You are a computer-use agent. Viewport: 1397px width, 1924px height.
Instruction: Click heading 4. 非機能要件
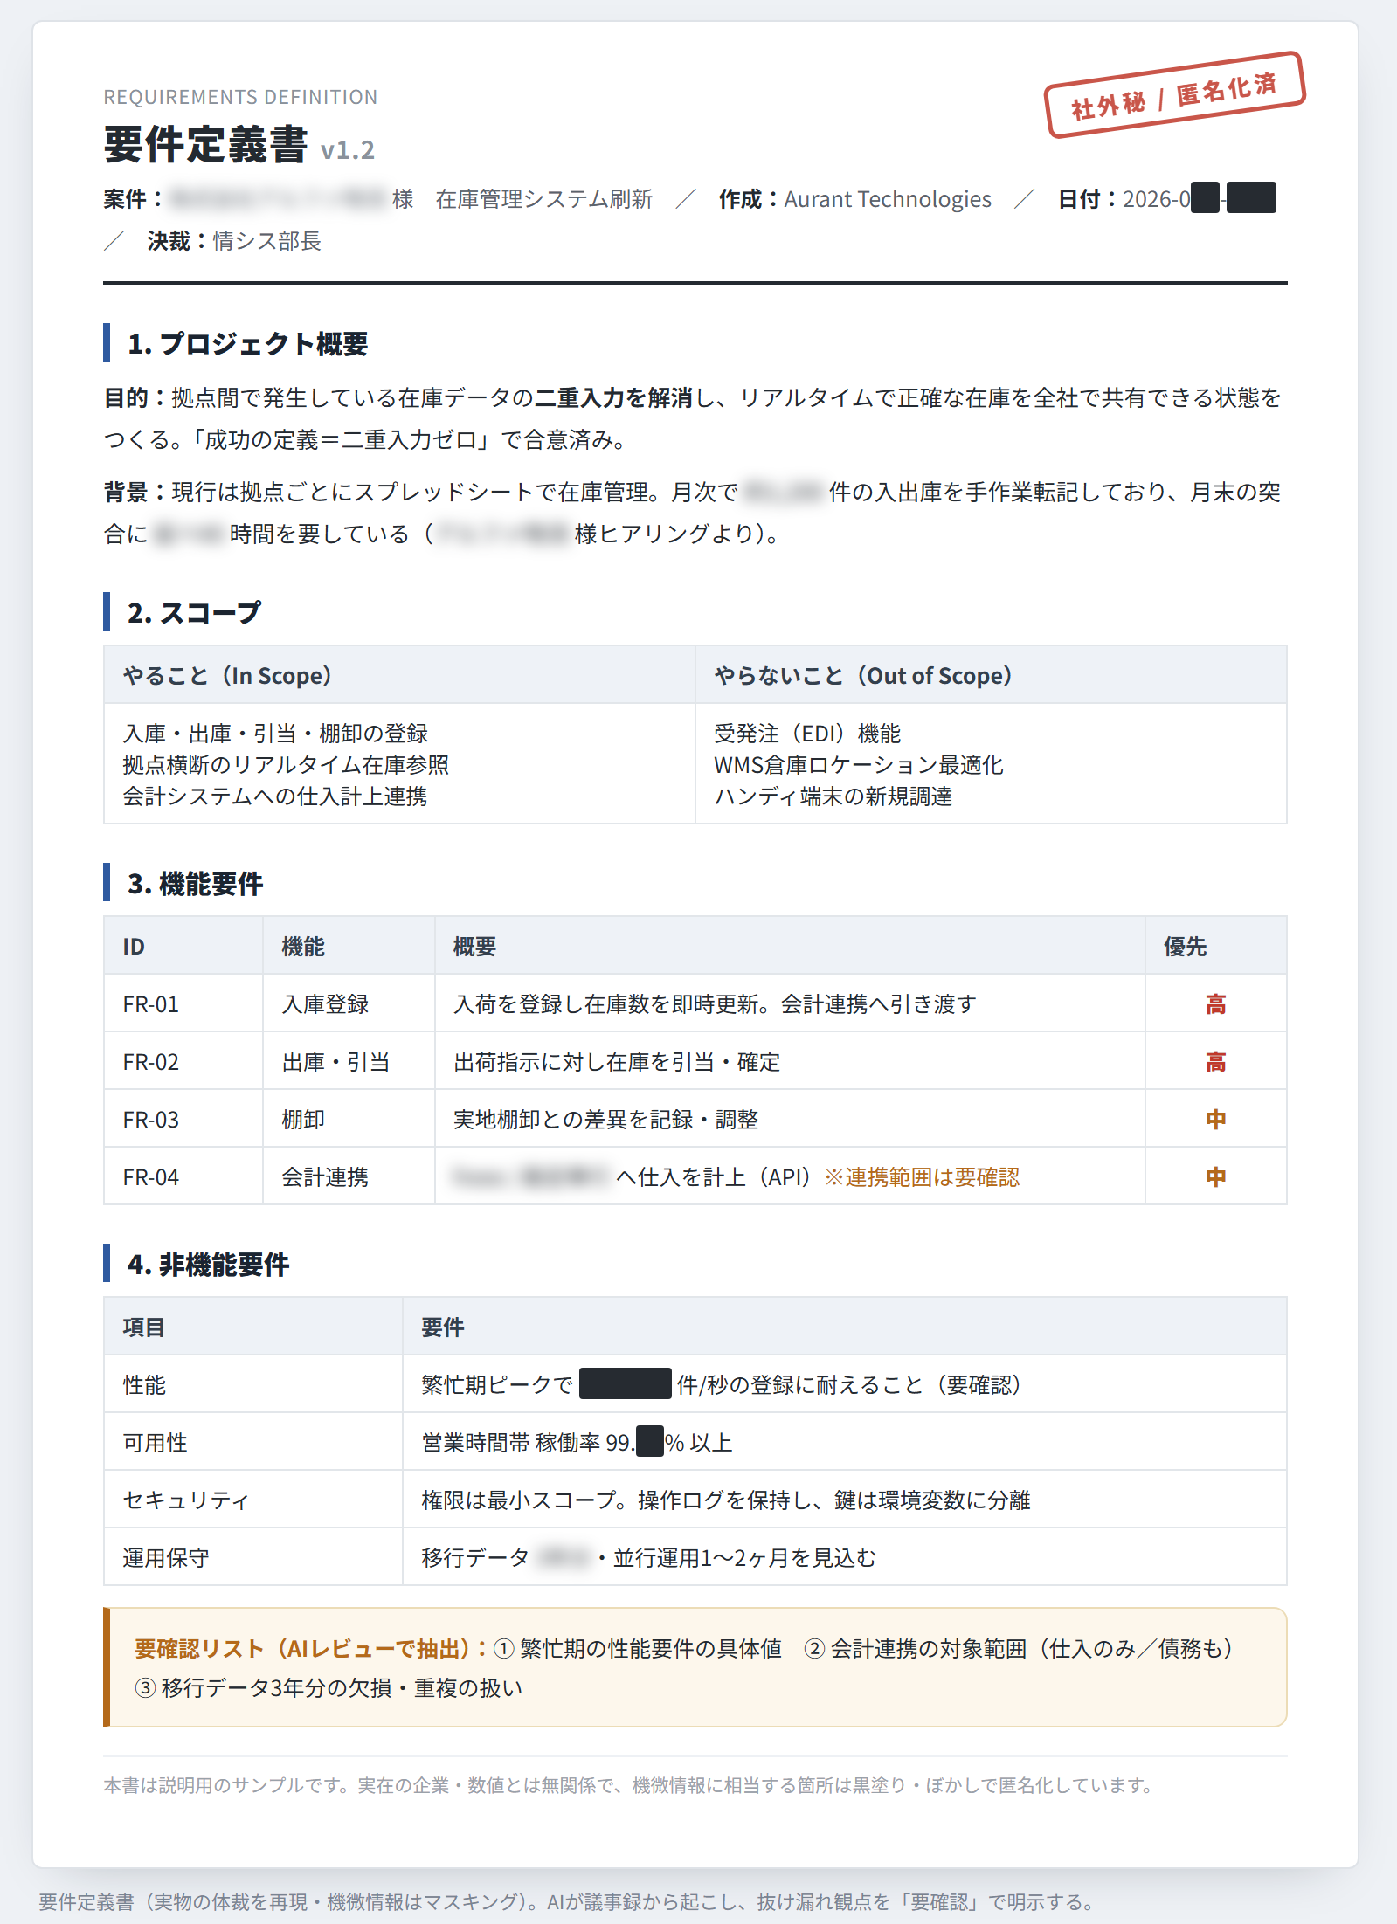pyautogui.click(x=208, y=1265)
